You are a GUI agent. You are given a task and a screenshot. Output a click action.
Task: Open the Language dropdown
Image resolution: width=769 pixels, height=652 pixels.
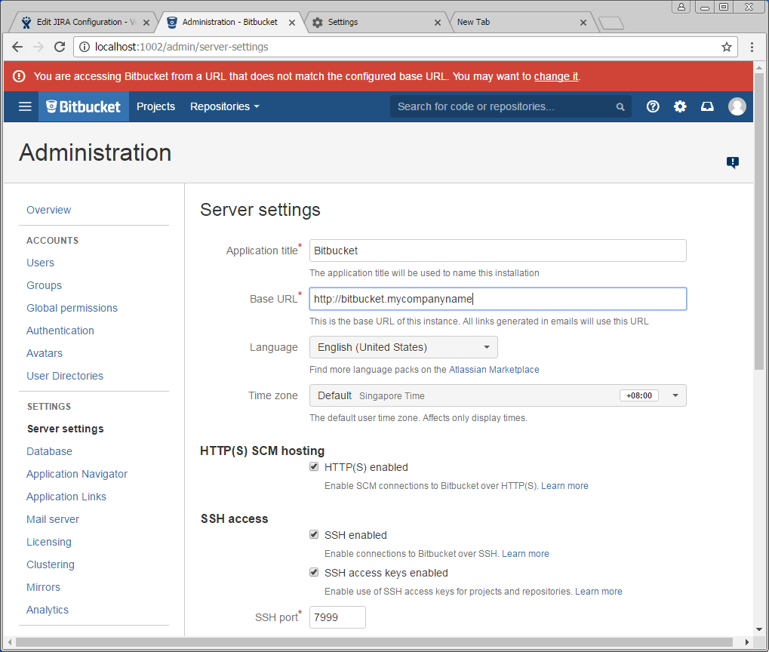click(403, 347)
